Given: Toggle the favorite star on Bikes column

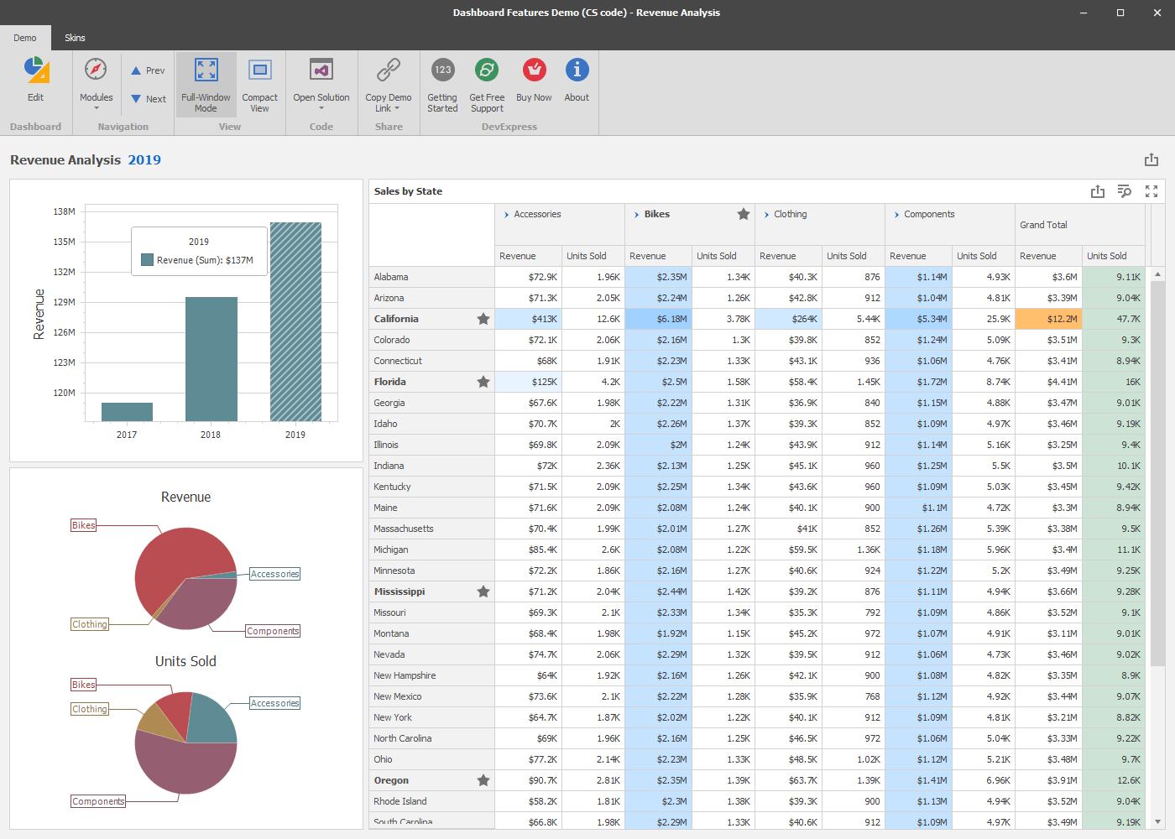Looking at the screenshot, I should tap(744, 215).
